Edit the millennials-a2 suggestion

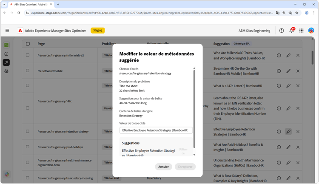tap(288, 55)
